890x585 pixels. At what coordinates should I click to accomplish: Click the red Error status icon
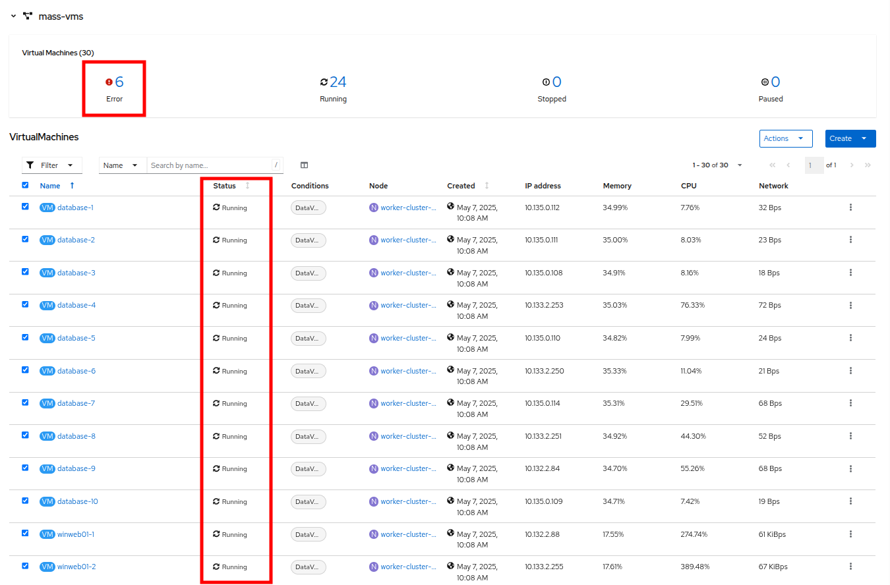tap(109, 82)
